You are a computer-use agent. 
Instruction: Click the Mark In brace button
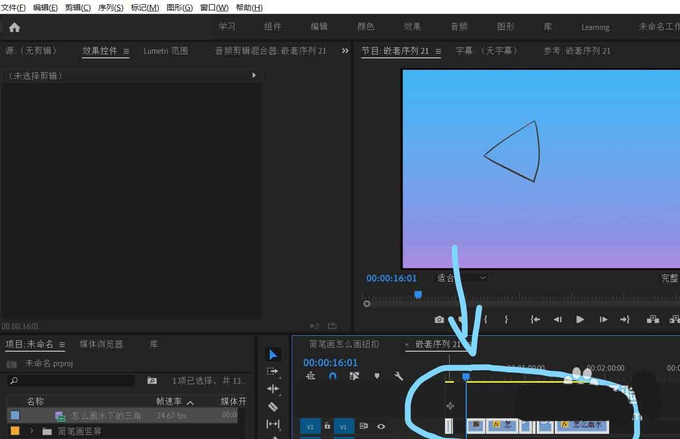click(485, 320)
